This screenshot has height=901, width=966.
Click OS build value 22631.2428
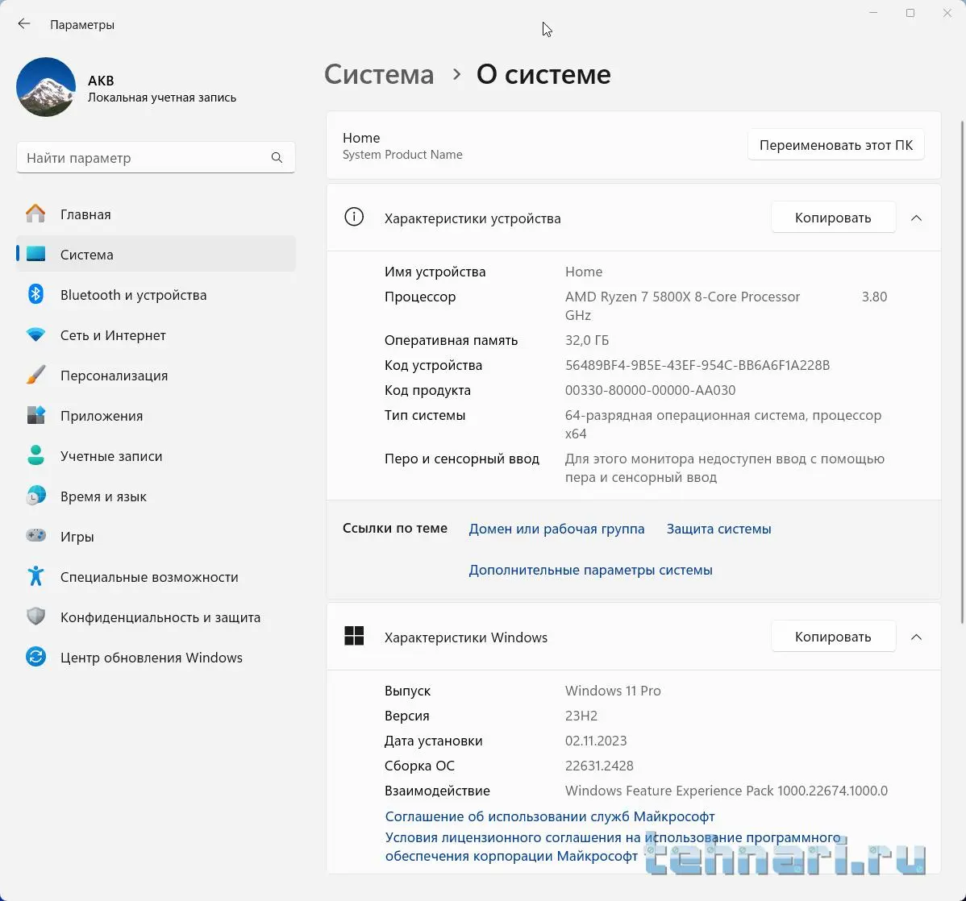599,766
